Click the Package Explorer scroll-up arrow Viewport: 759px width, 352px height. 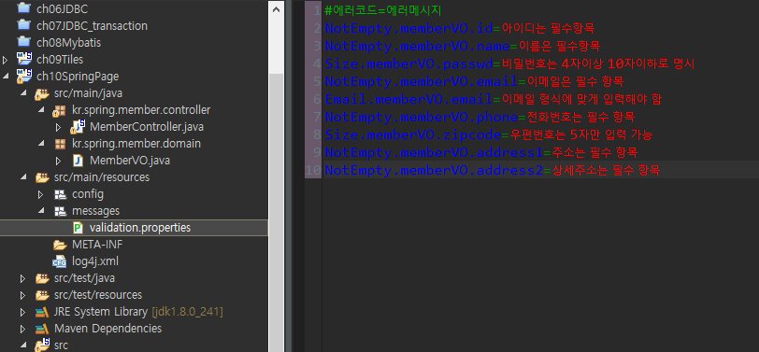276,8
